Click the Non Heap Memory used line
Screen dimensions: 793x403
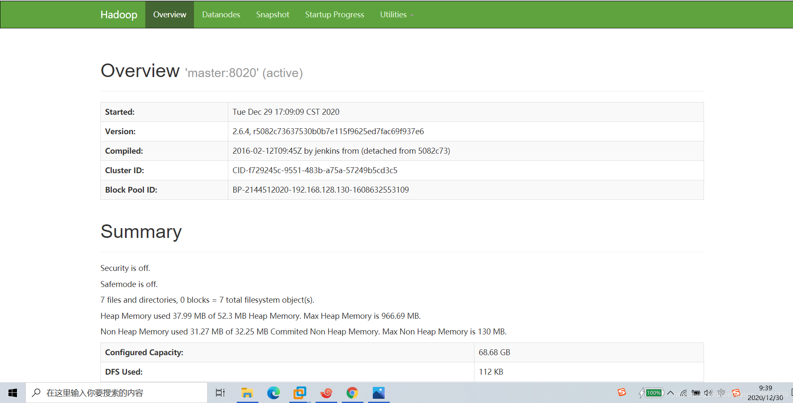click(303, 331)
